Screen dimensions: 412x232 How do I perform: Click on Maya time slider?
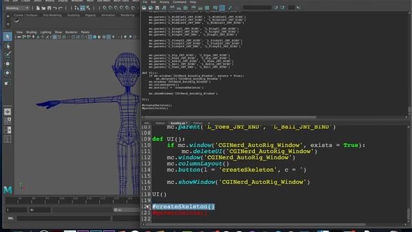click(73, 200)
